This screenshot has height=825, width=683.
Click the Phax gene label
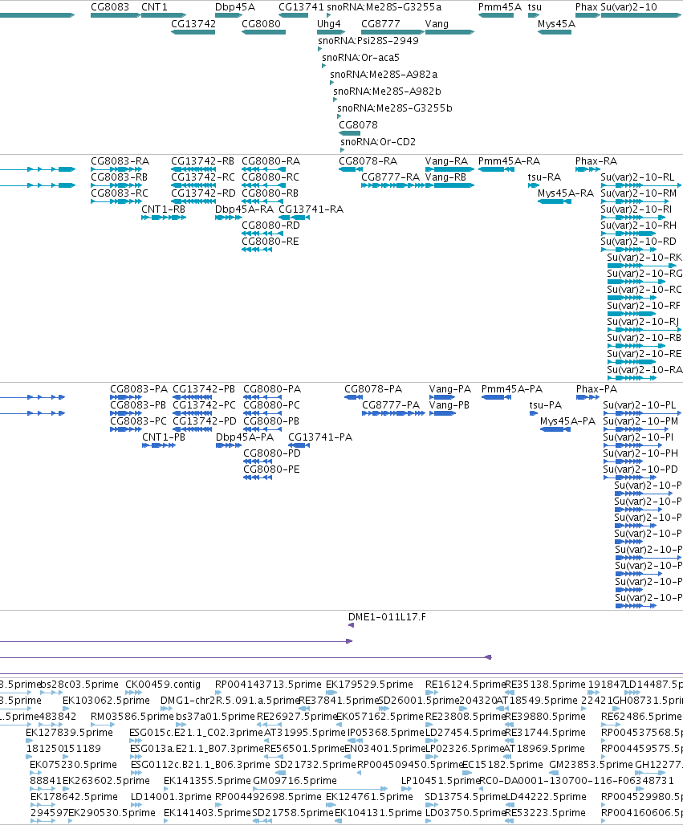586,7
